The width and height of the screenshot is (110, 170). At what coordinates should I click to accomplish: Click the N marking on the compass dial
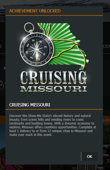33,40
